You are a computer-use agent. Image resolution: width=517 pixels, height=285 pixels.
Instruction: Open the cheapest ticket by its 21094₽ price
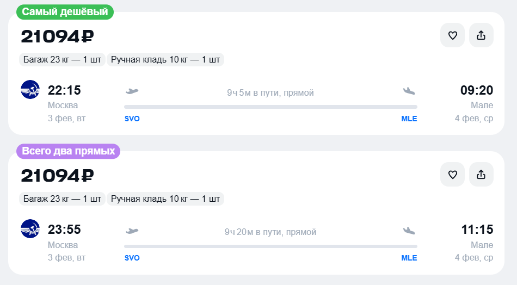tap(58, 36)
